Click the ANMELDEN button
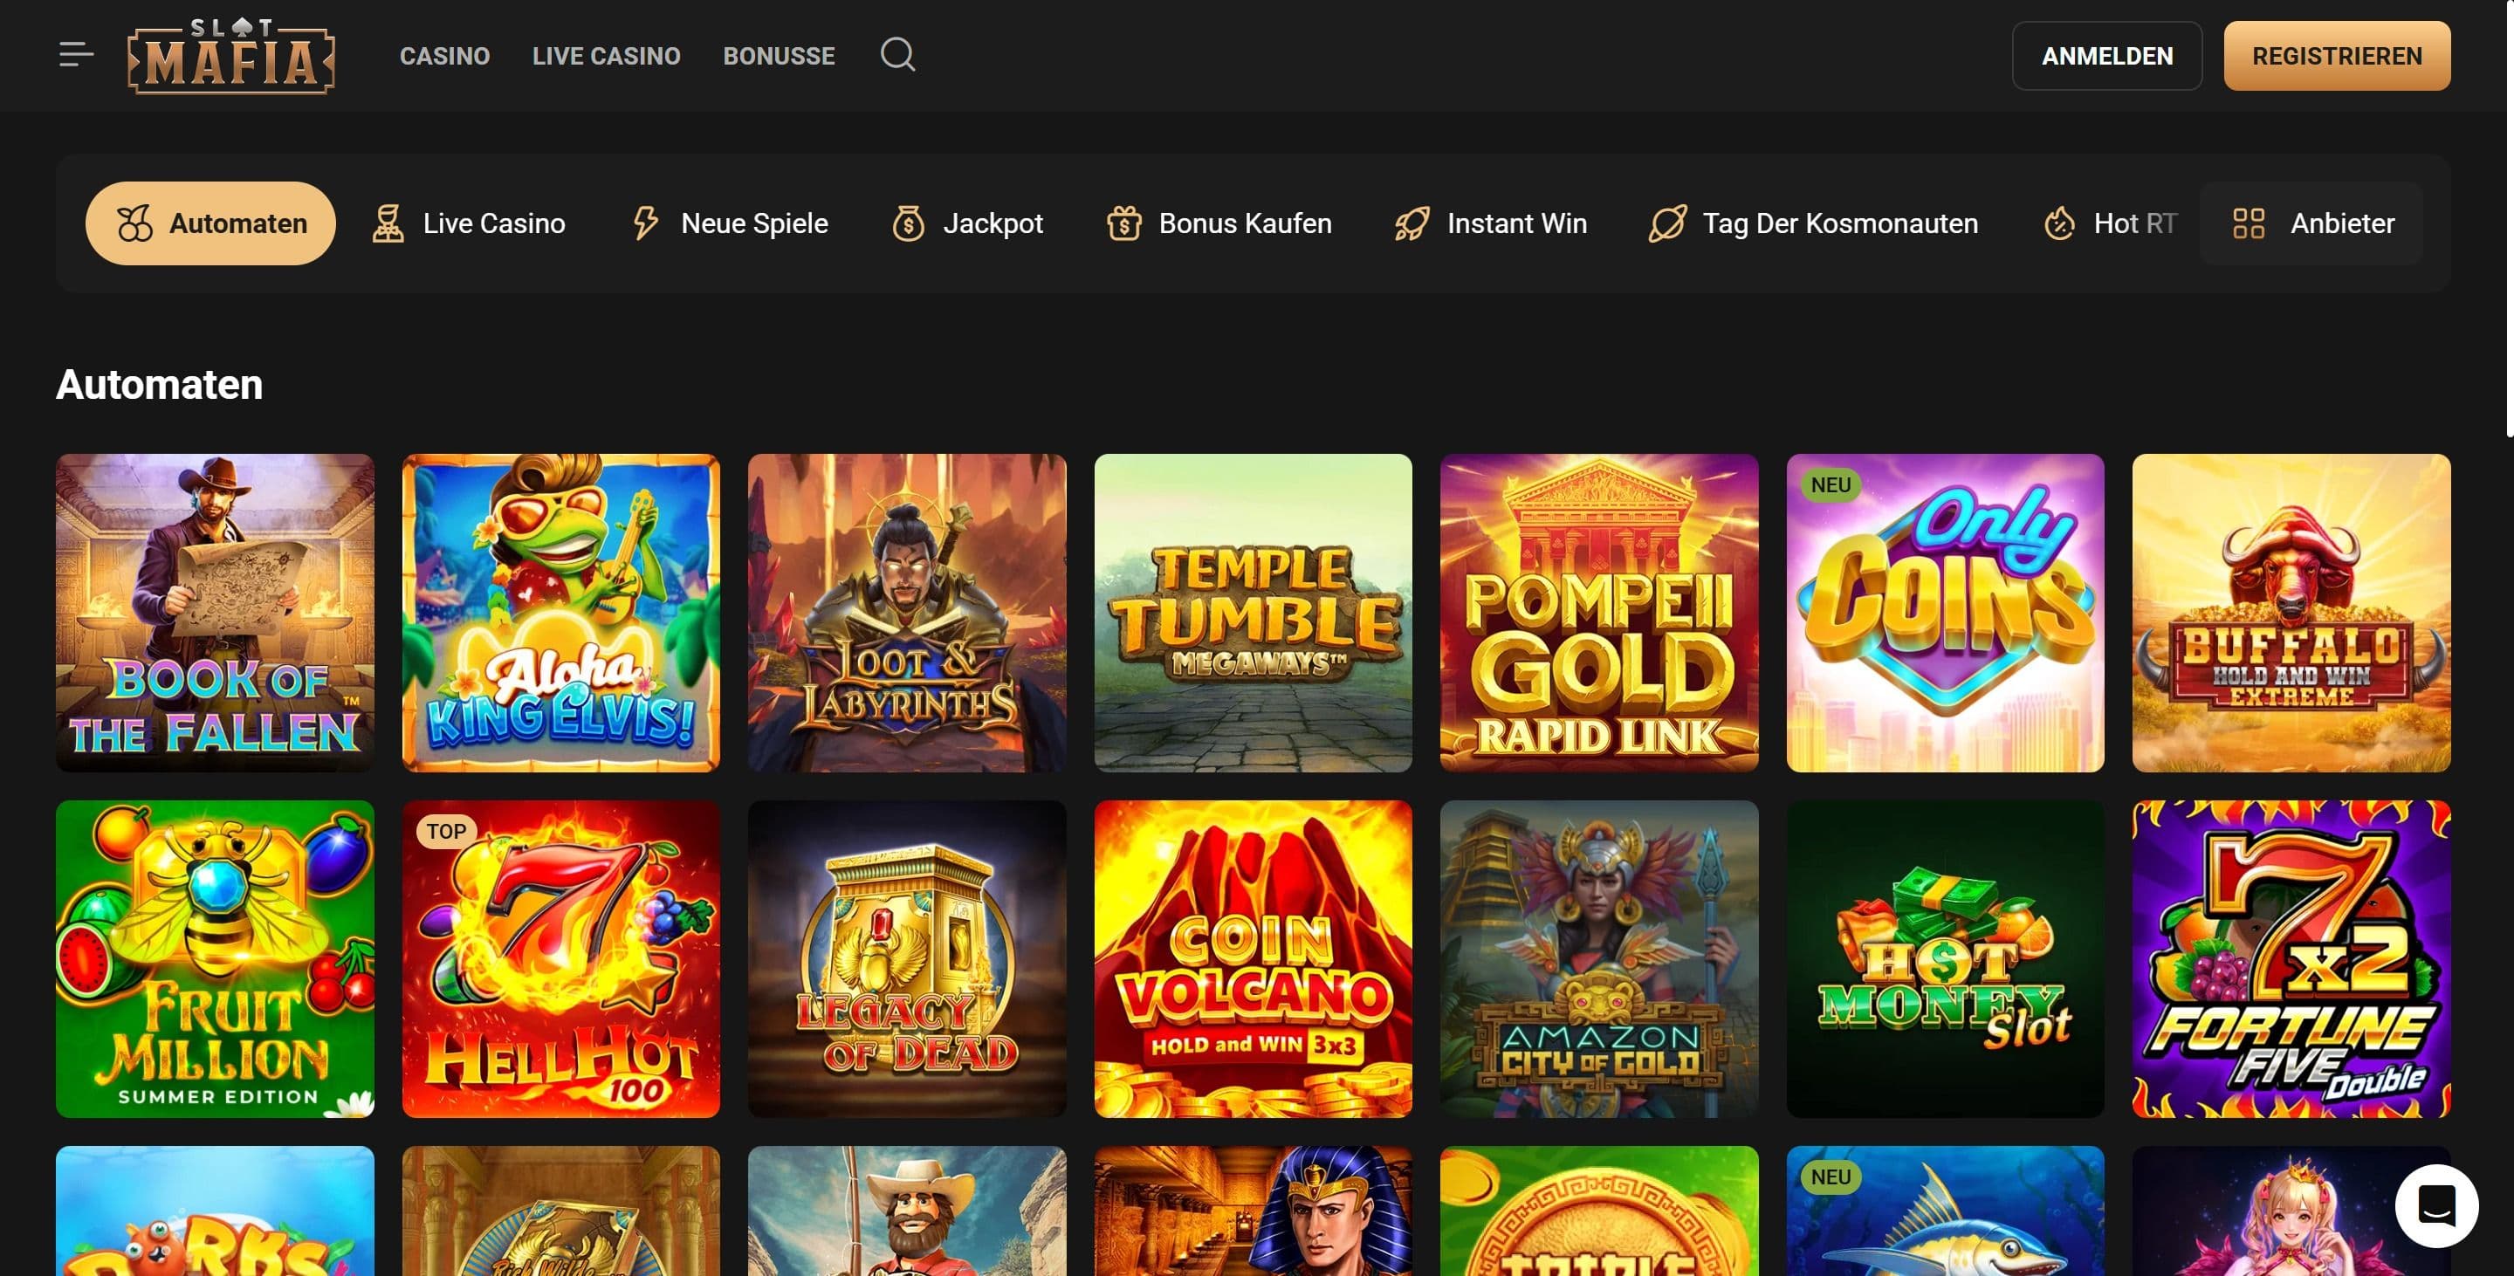This screenshot has width=2514, height=1276. [x=2106, y=56]
